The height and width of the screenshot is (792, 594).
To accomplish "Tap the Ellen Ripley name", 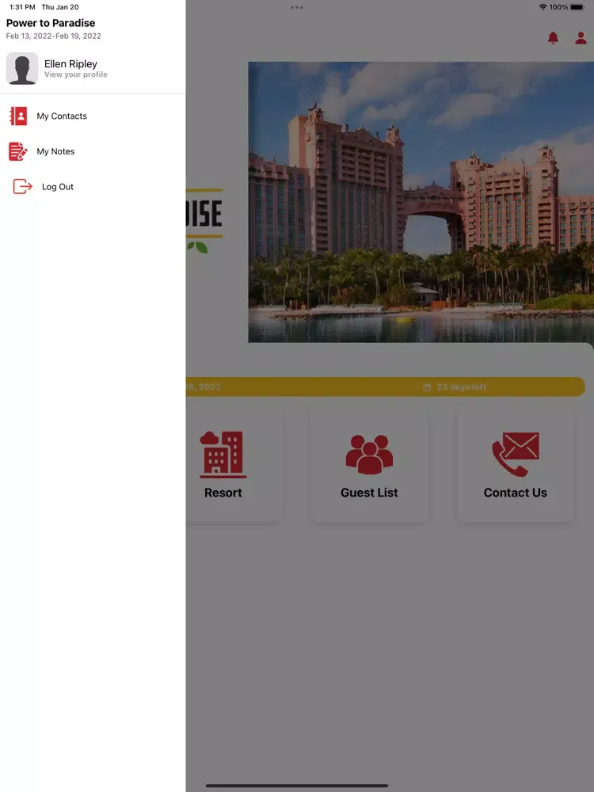I will (x=70, y=63).
